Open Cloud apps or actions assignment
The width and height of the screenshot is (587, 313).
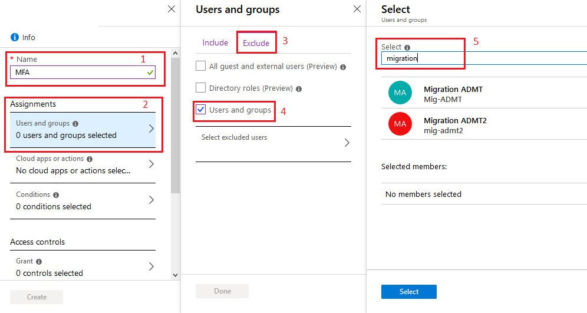(83, 165)
